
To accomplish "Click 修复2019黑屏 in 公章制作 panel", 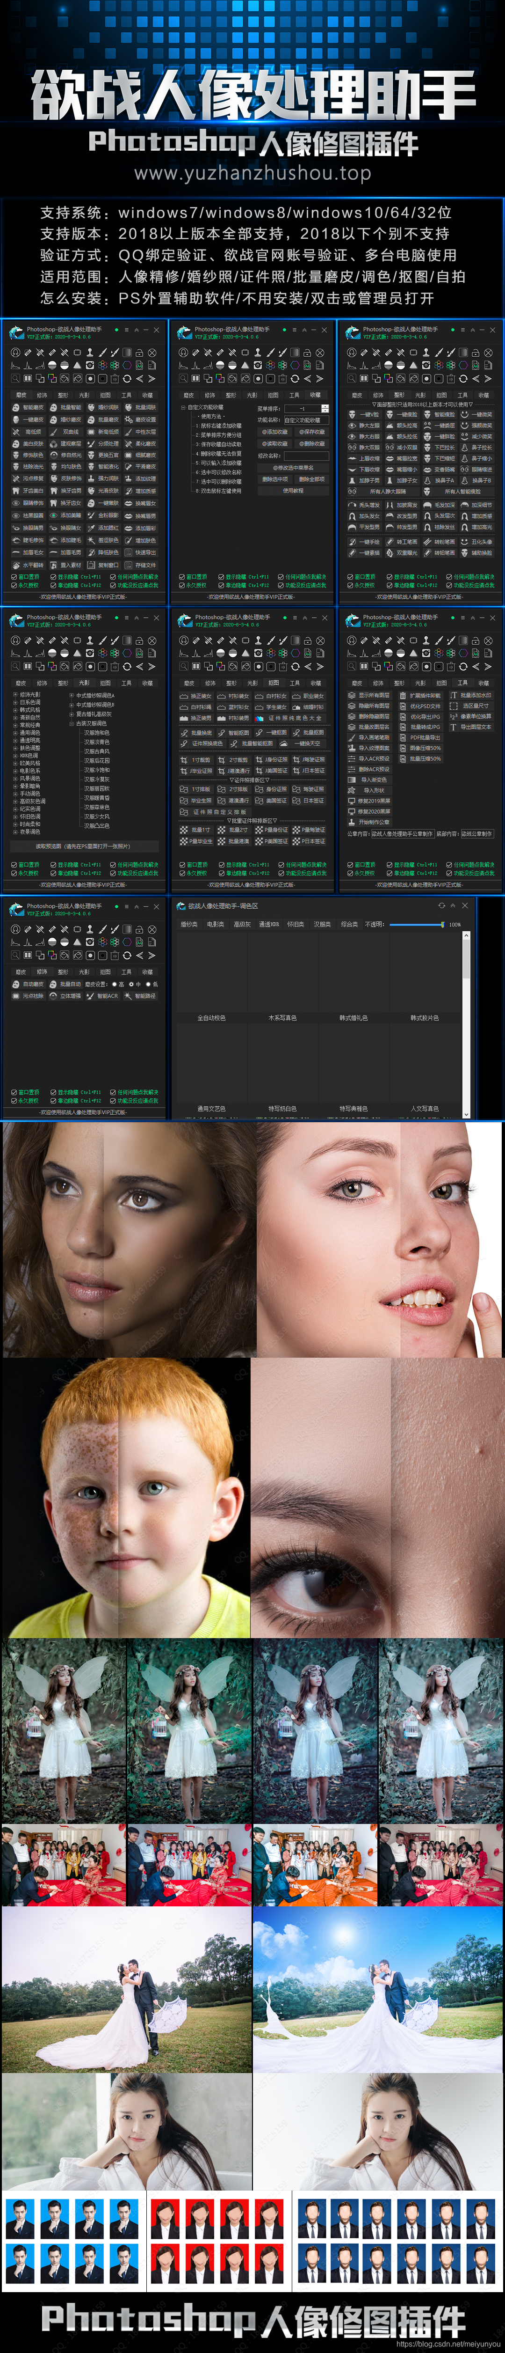I will (x=369, y=801).
